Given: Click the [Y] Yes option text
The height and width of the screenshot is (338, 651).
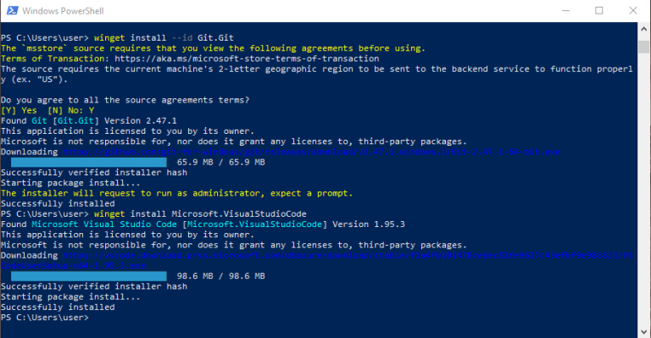Looking at the screenshot, I should tap(19, 110).
